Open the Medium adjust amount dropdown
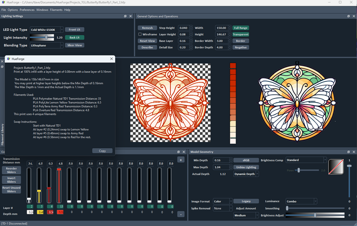The image size is (357, 226). coord(246,215)
